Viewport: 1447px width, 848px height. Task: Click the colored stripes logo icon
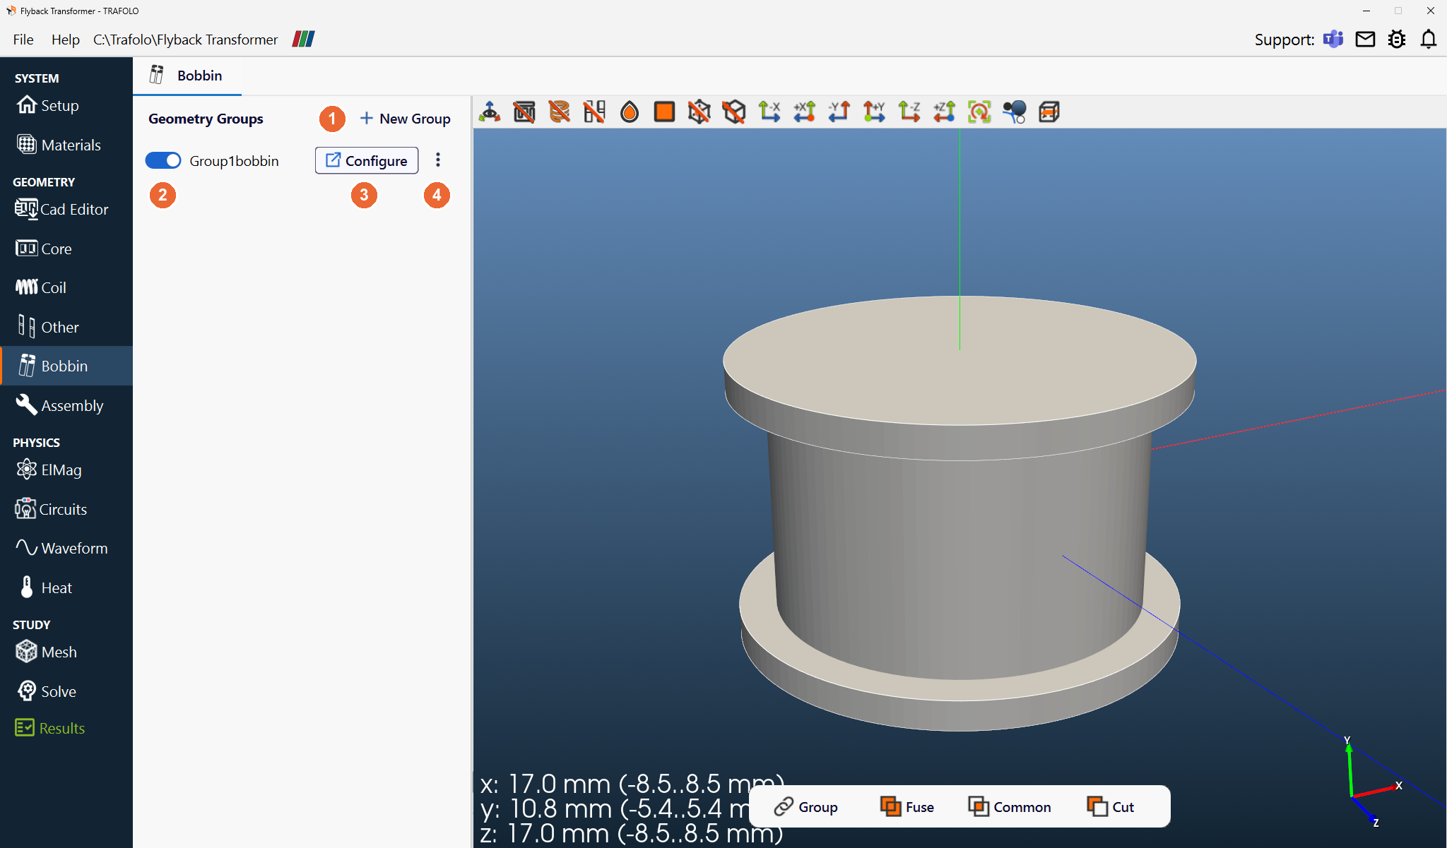pyautogui.click(x=304, y=40)
